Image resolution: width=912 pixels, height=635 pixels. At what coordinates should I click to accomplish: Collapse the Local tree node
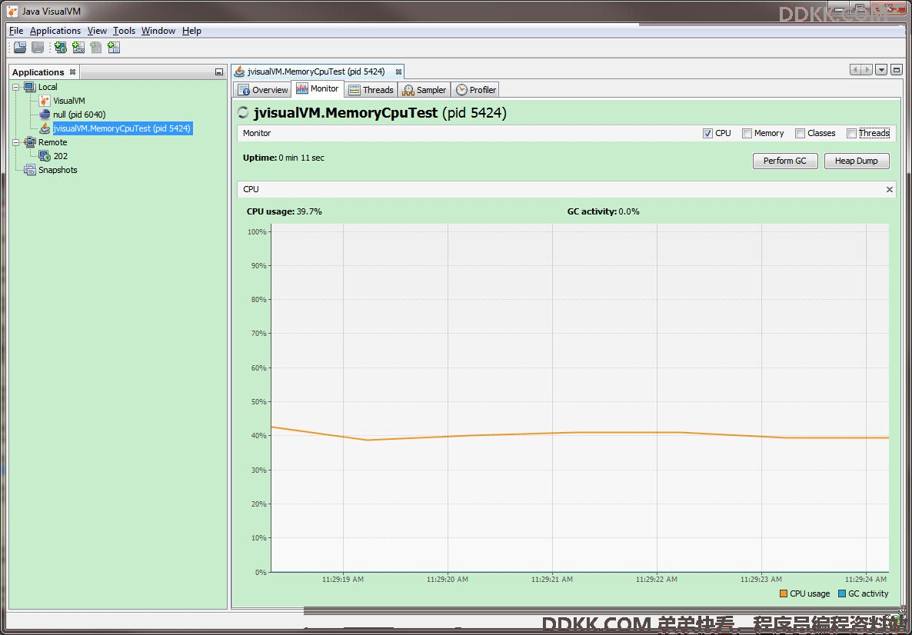pyautogui.click(x=15, y=87)
